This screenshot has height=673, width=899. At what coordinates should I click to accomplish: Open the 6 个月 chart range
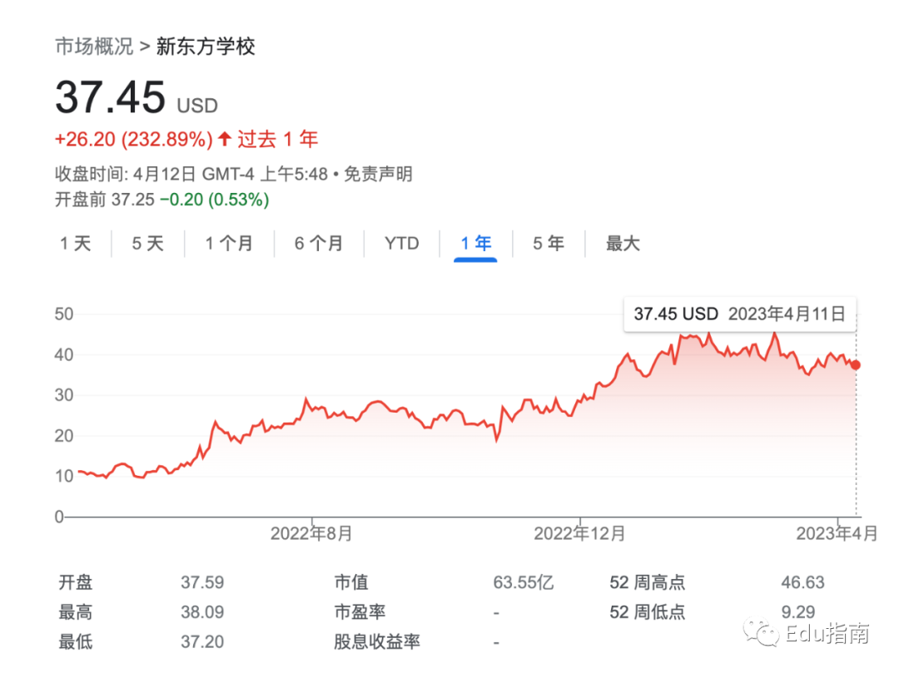click(x=319, y=244)
